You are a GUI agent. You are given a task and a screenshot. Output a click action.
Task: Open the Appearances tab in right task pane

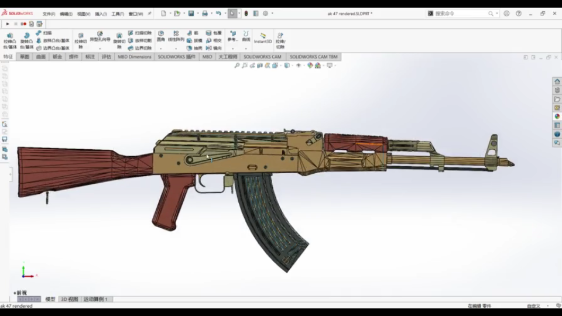coord(557,116)
